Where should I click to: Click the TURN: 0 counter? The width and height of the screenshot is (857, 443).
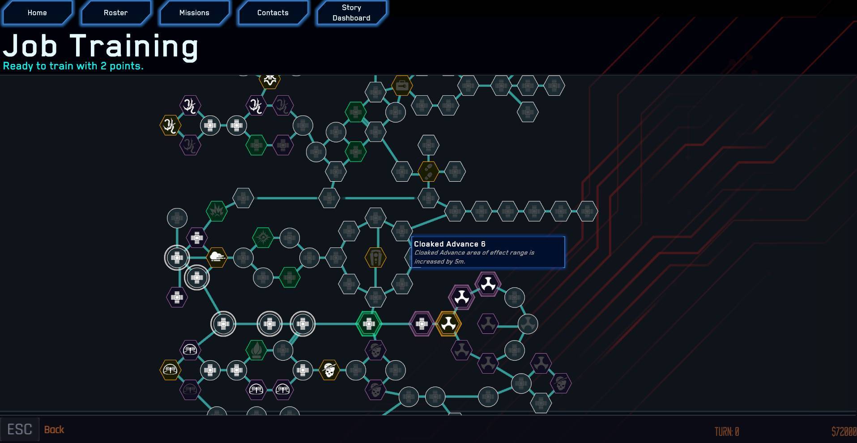click(x=727, y=431)
